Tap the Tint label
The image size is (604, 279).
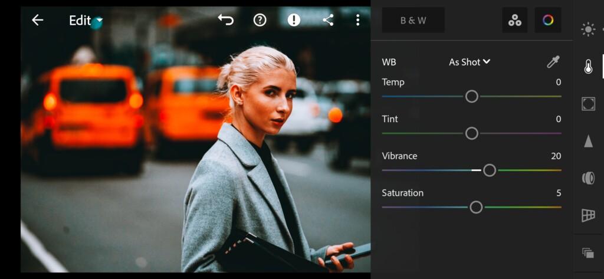click(390, 119)
